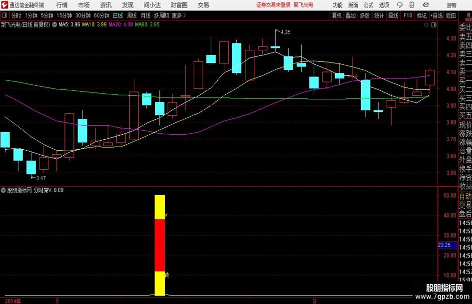Open the 资讯 menu
The image size is (472, 304).
[106, 5]
